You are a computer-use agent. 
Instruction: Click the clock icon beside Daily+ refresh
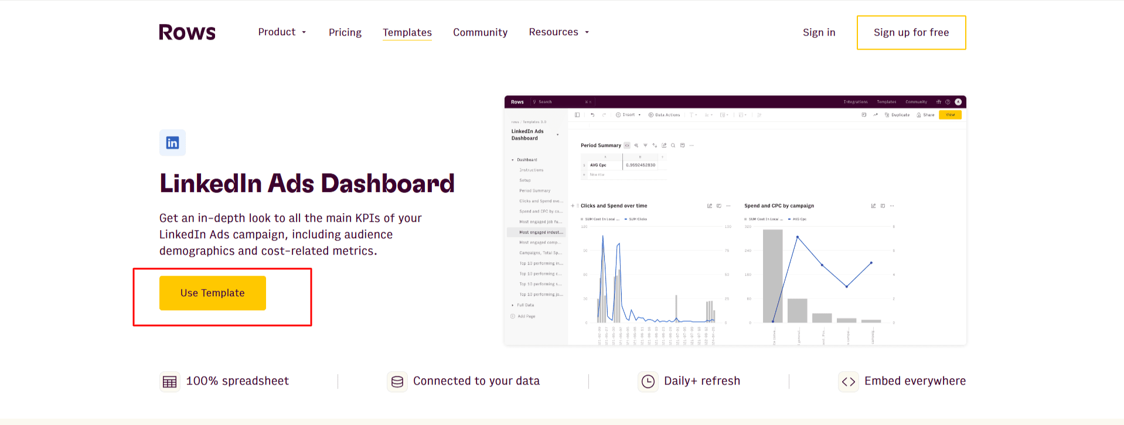[x=648, y=382]
